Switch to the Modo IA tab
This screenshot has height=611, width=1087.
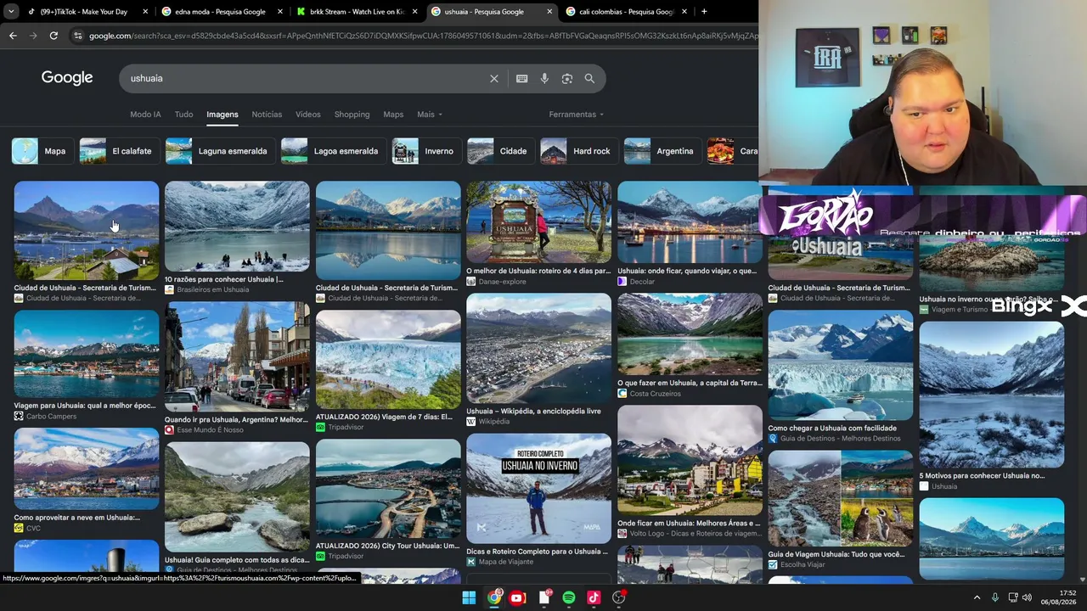[145, 115]
